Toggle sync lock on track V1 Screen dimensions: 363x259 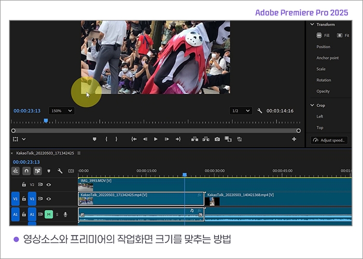tap(40, 198)
